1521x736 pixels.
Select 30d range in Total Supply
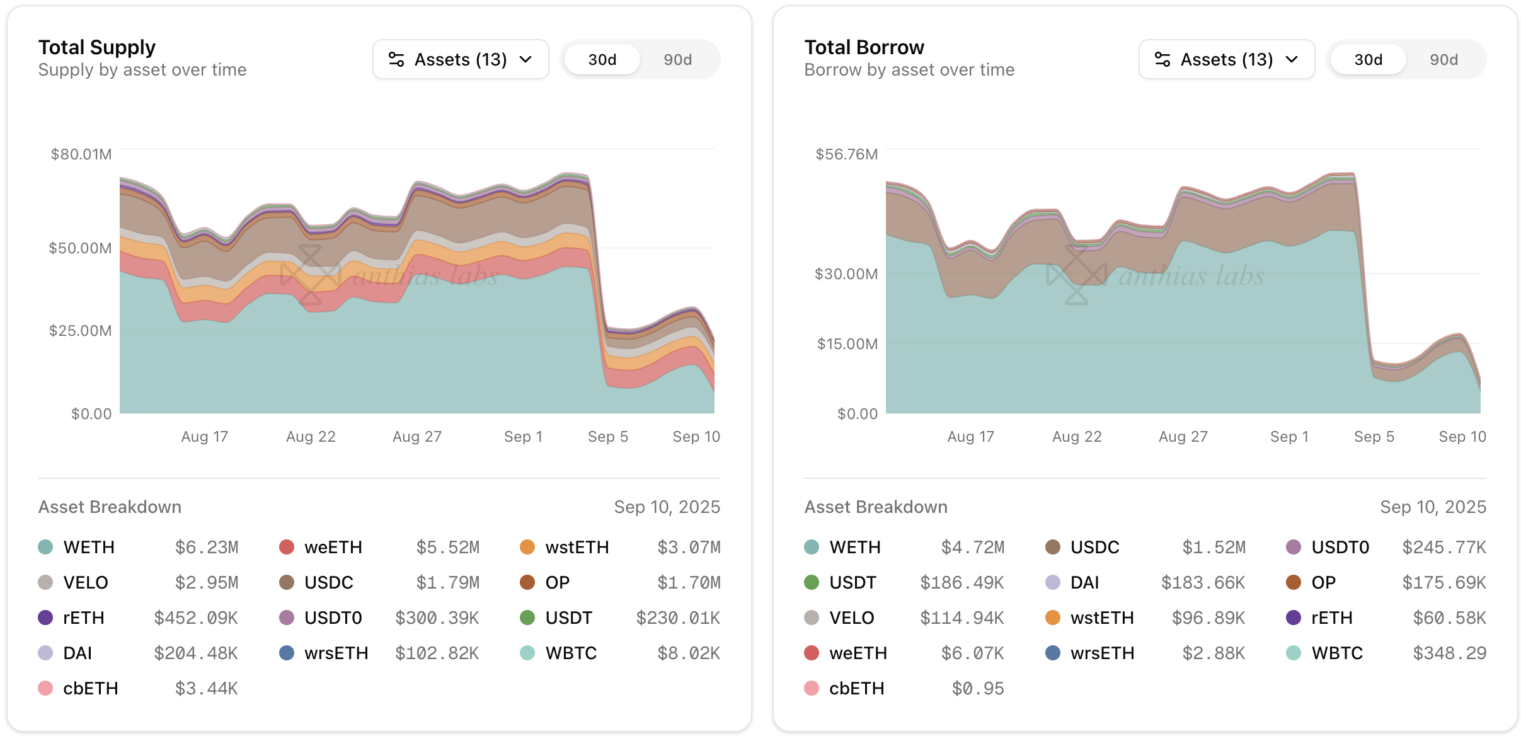pyautogui.click(x=602, y=59)
